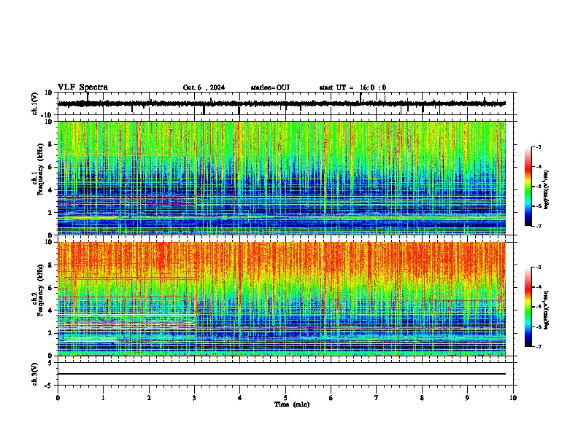This screenshot has width=578, height=446.
Task: Click inside the ch.1 frequency spectrogram
Action: pos(282,178)
